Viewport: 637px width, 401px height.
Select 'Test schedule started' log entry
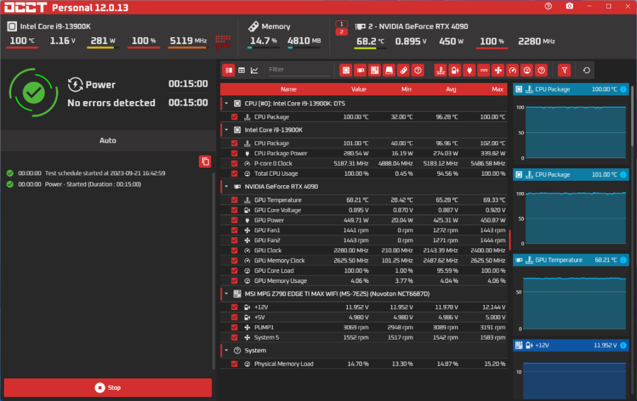(x=105, y=173)
